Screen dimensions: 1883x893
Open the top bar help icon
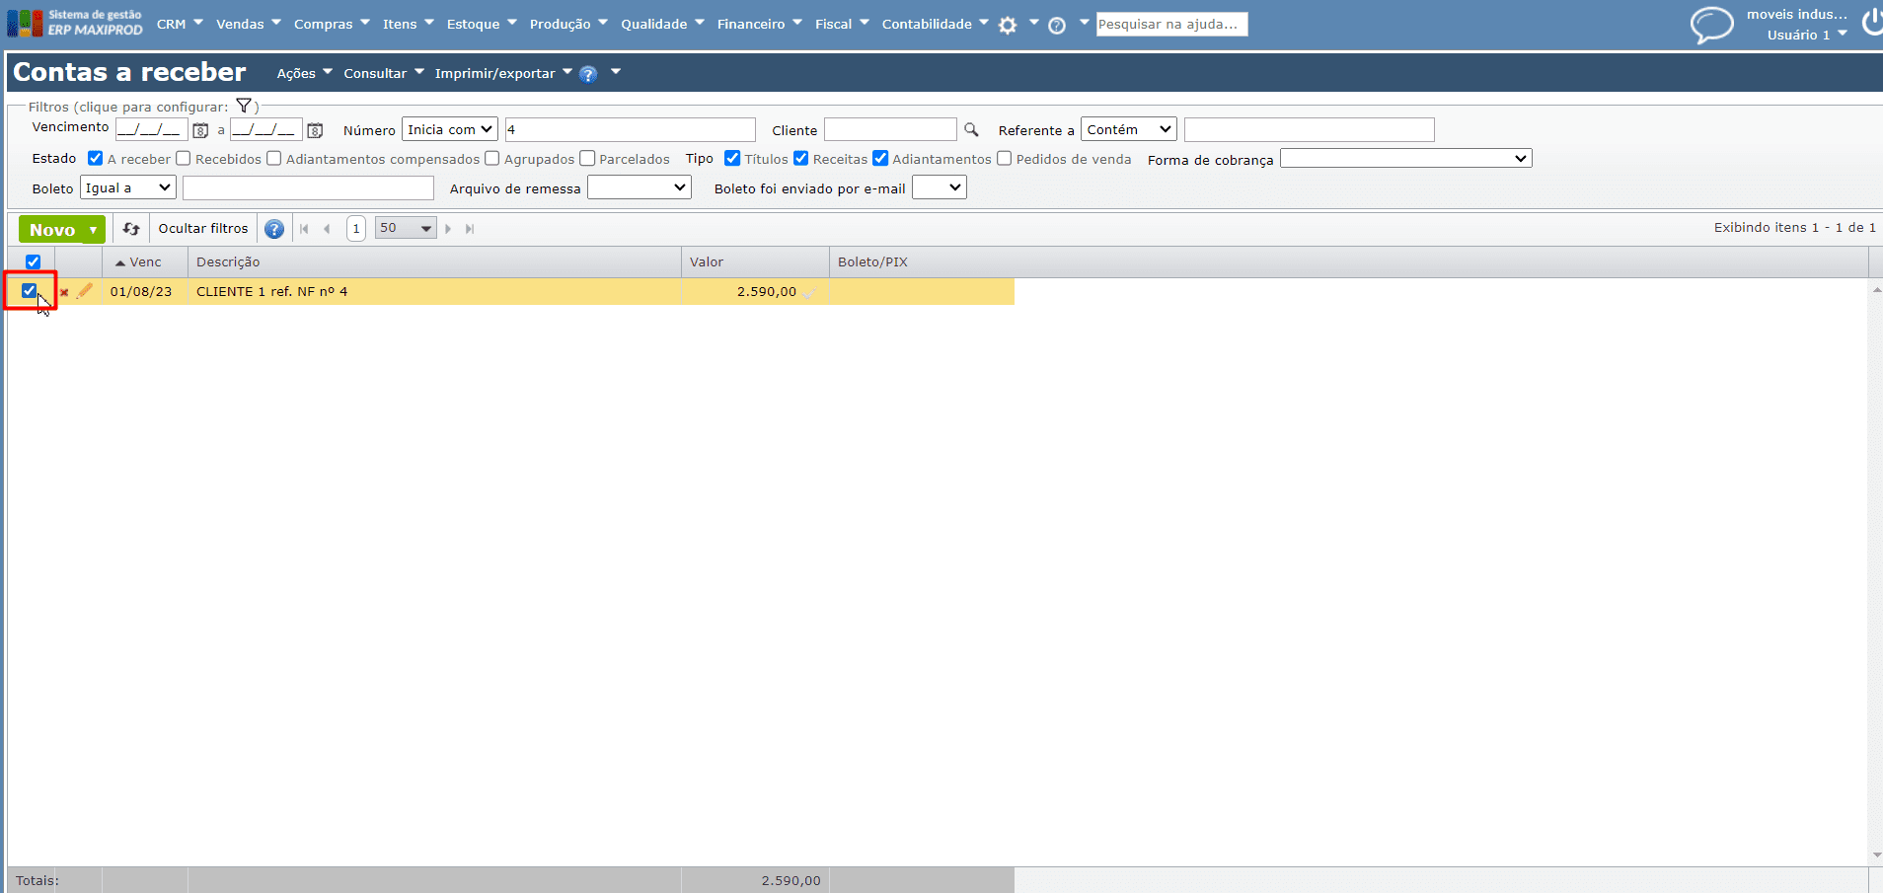(x=1057, y=26)
